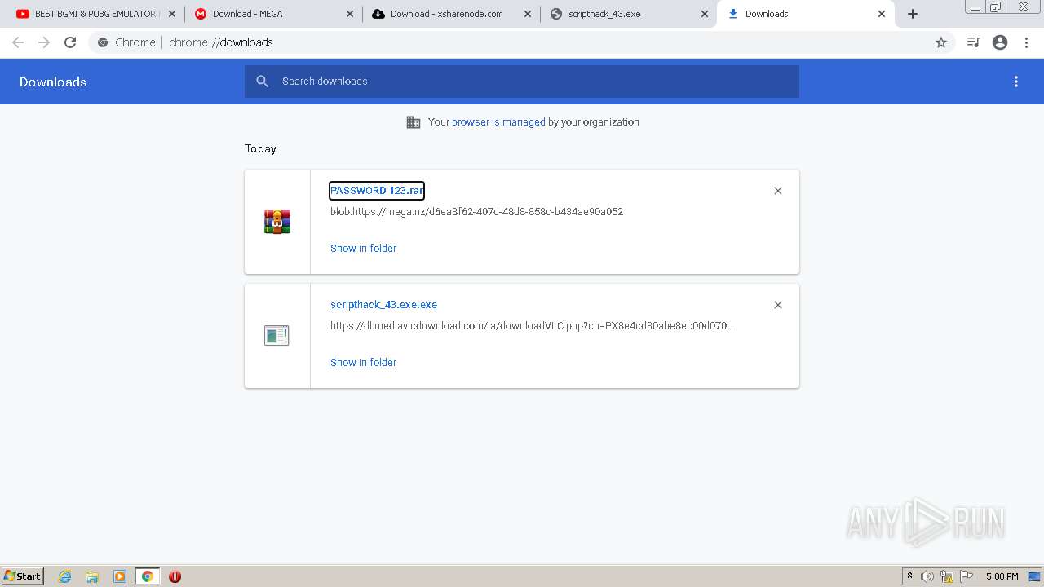Close the Downloads tab
The height and width of the screenshot is (587, 1044).
pyautogui.click(x=882, y=14)
